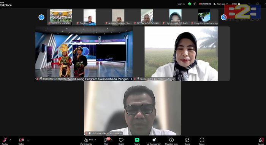Show next participants with right arrow

tap(223, 17)
